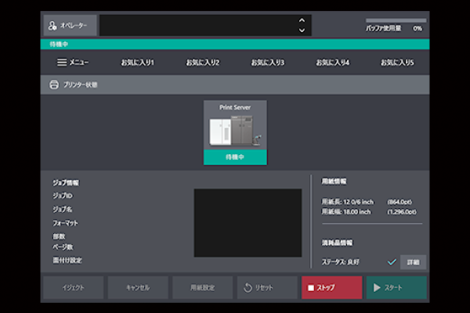Click the black job preview thumbnail
This screenshot has height=313, width=470.
pyautogui.click(x=248, y=222)
